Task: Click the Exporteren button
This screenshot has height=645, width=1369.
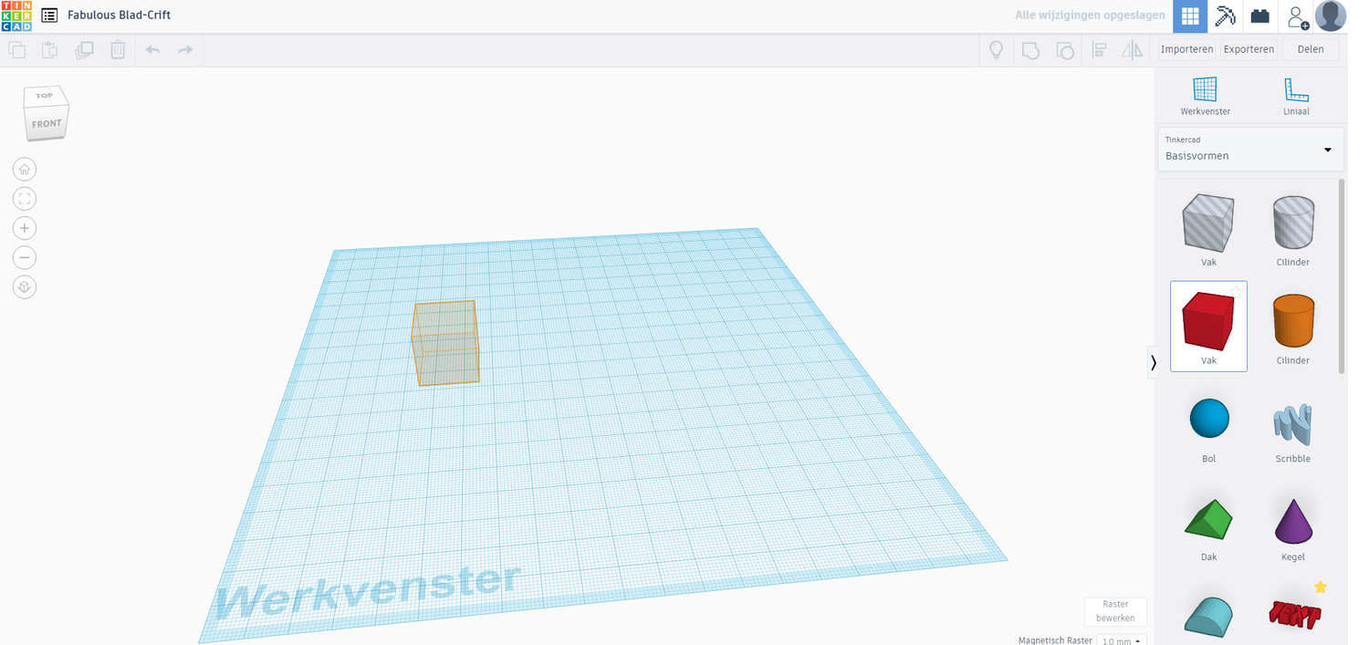Action: pyautogui.click(x=1248, y=49)
